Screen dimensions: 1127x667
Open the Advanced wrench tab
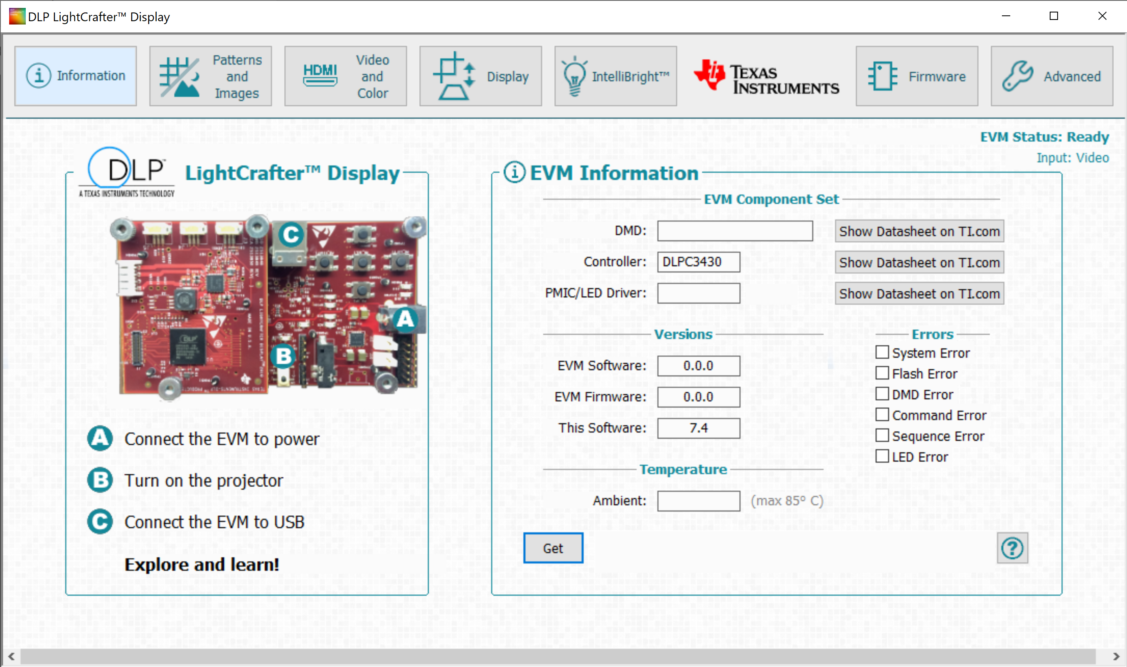(x=1052, y=76)
